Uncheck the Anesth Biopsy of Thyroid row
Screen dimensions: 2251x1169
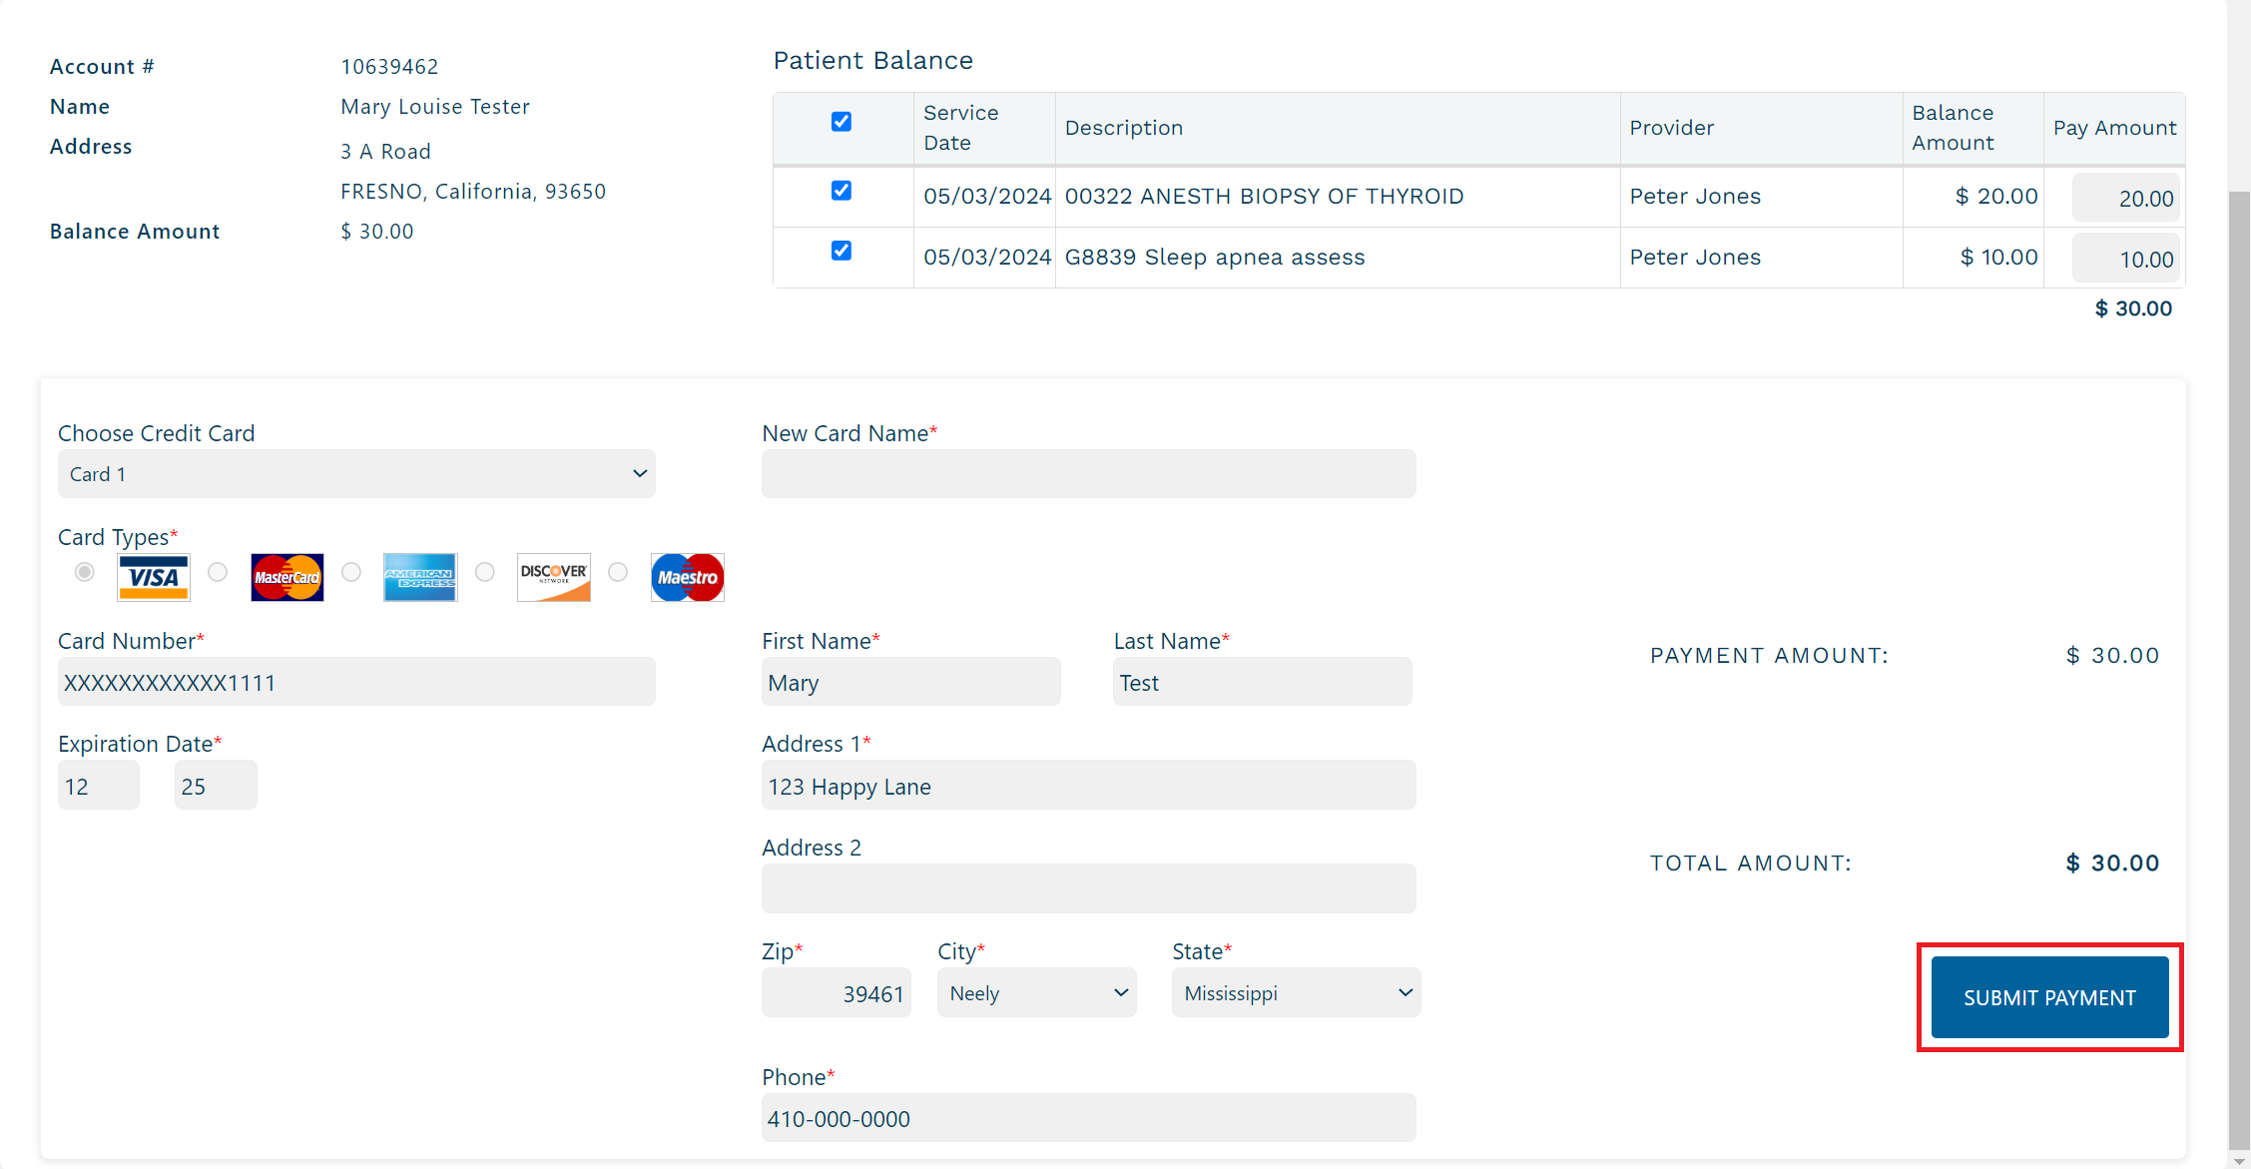pyautogui.click(x=842, y=191)
